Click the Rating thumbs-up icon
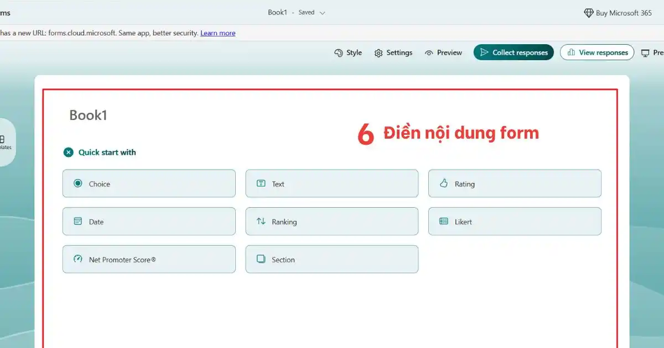This screenshot has width=664, height=348. pyautogui.click(x=444, y=183)
